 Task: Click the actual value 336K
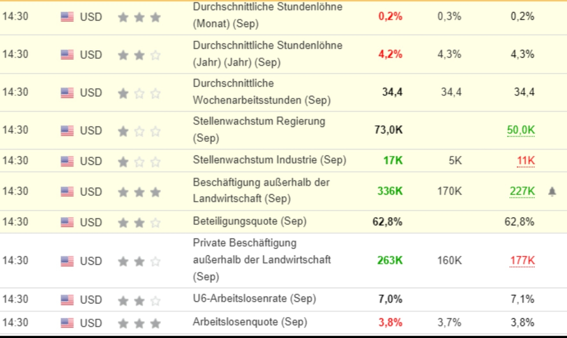point(390,191)
